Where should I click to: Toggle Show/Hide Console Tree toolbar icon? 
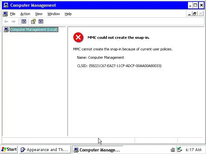[23, 21]
